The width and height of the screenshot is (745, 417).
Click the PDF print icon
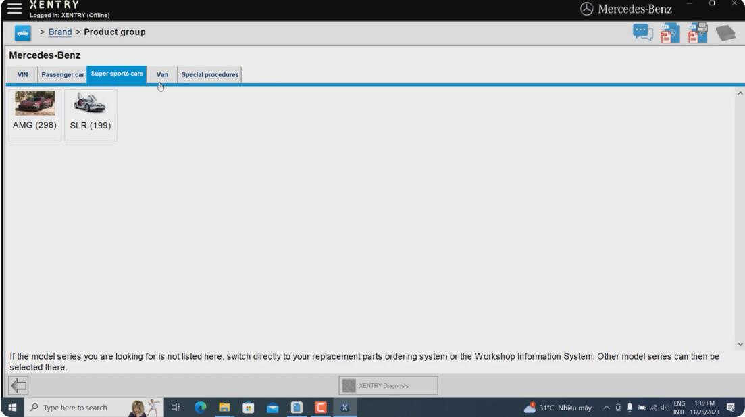tap(698, 33)
